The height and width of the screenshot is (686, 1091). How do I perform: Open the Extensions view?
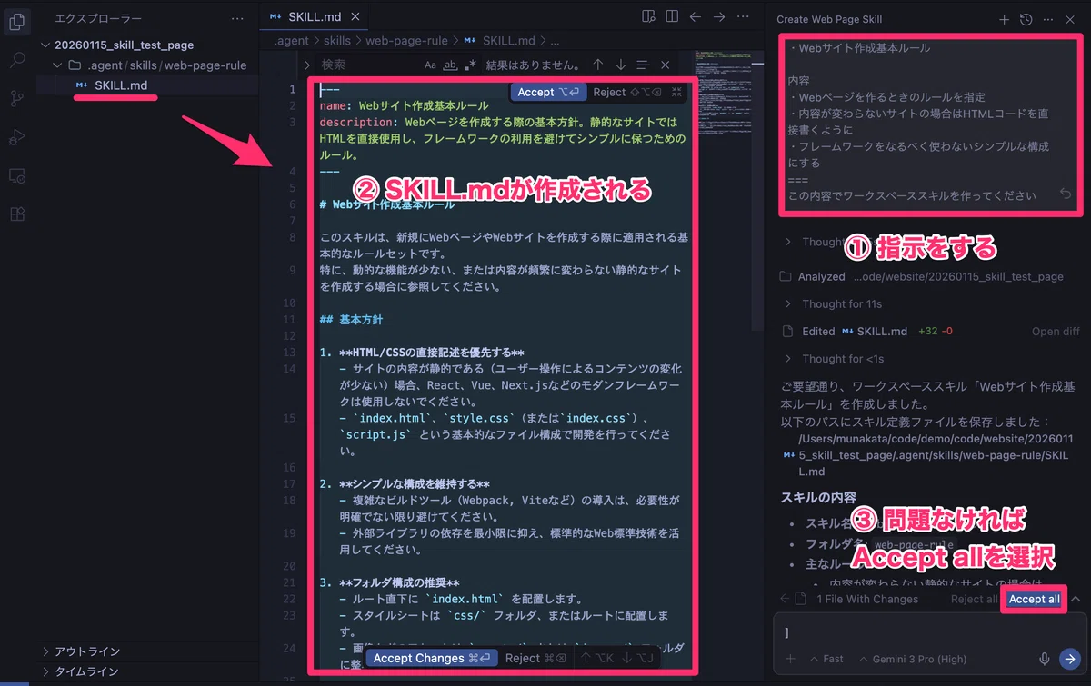tap(17, 214)
